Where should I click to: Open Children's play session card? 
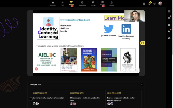point(86,98)
